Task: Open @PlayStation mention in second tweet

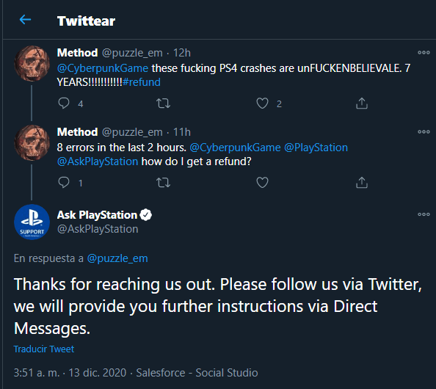Action: click(x=316, y=148)
